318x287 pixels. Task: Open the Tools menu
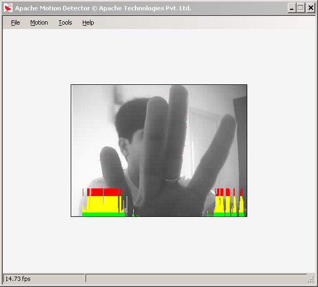point(65,22)
